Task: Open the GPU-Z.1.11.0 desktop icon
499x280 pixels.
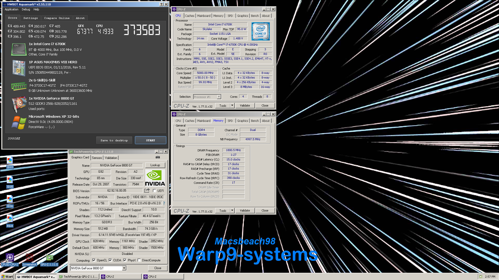Action: [49, 260]
